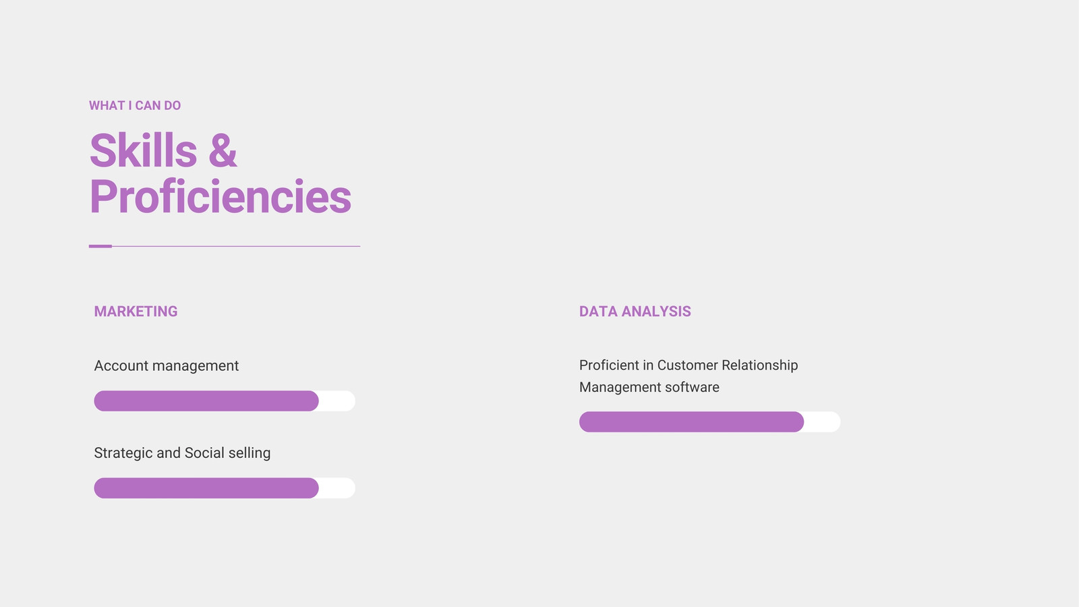Click purple fill of the CRM proficiency bar
The width and height of the screenshot is (1079, 607).
[x=691, y=422]
